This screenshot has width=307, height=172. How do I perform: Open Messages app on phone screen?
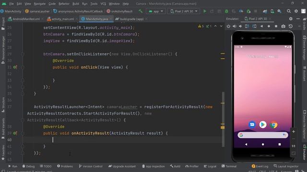coord(252,124)
